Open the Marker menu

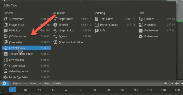pyautogui.click(x=58, y=83)
